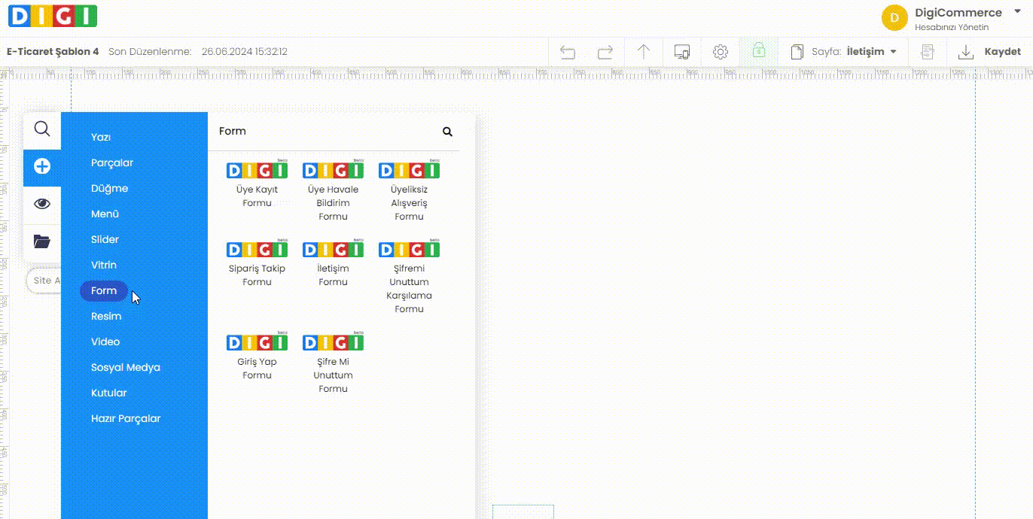Click the last-edited timestamp 26.06.2024 15:32:12
The image size is (1033, 519).
click(245, 52)
